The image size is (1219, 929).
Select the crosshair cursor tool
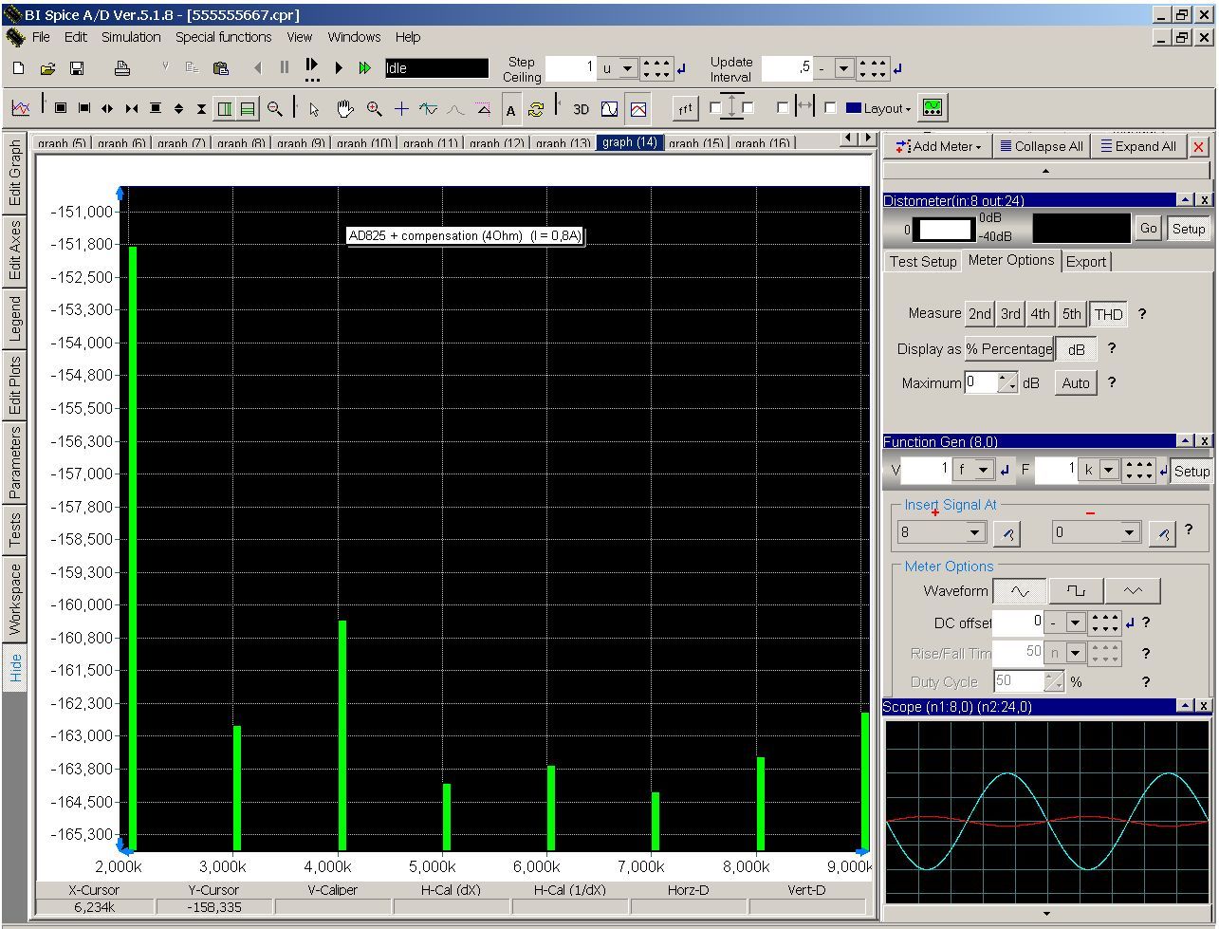coord(401,109)
